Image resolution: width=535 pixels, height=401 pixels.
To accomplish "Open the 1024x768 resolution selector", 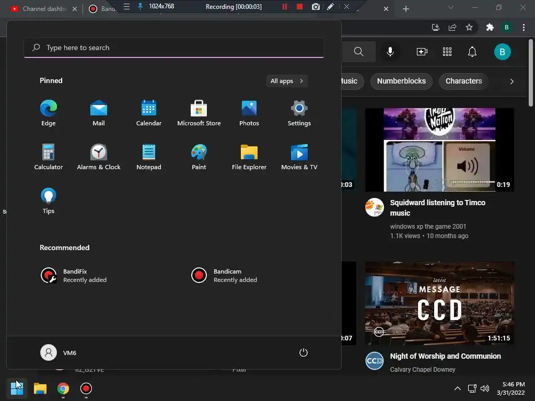I will click(161, 6).
